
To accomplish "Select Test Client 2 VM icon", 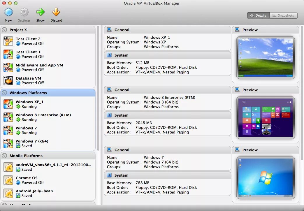I will [x=8, y=41].
